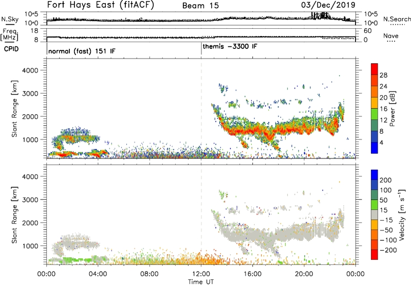This screenshot has width=411, height=285.
Task: Click the bright blue bottom segment of the Power colorbar
Action: point(375,148)
